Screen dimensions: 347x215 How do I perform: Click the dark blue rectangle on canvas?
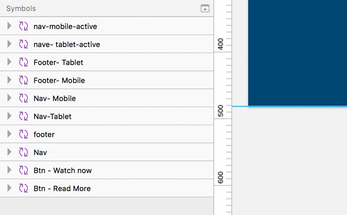[x=297, y=53]
